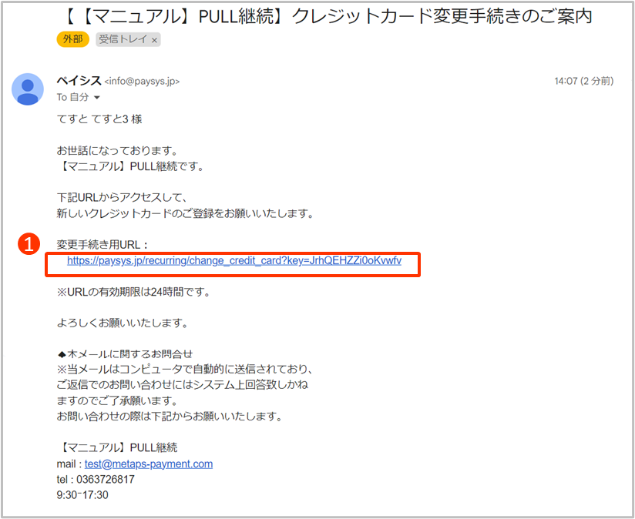
Task: Click the URL有効期限は24時間 notice line
Action: (133, 292)
